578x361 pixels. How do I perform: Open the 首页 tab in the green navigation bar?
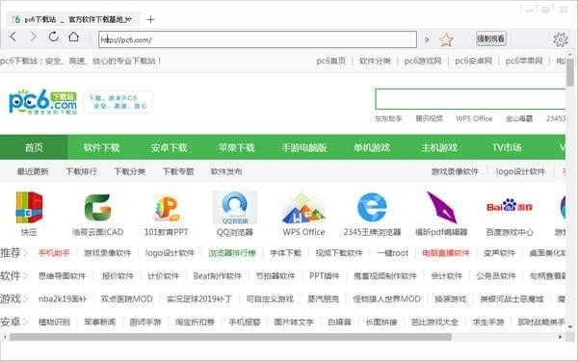[x=34, y=147]
